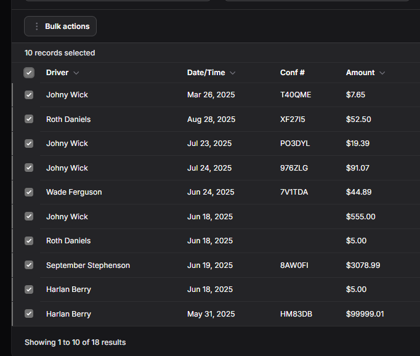Open the Bulk actions menu
The width and height of the screenshot is (420, 356).
(60, 26)
